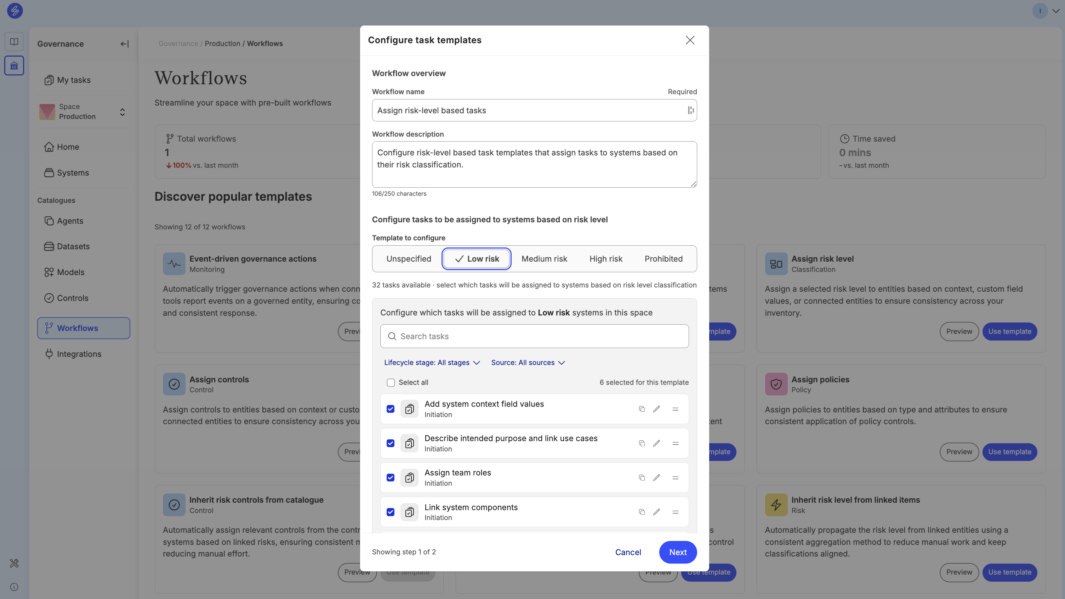This screenshot has height=599, width=1065.
Task: Tick the Select all checkbox
Action: [x=391, y=382]
